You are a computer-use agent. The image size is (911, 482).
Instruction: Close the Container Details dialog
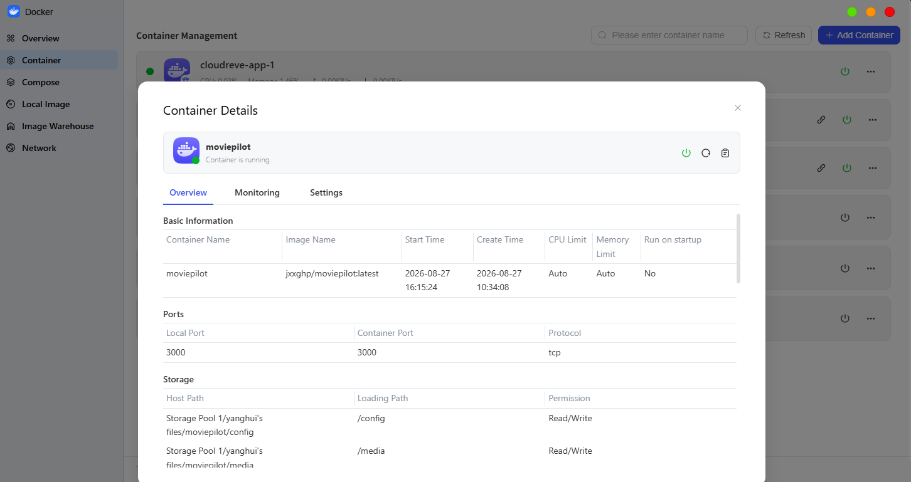[x=738, y=108]
